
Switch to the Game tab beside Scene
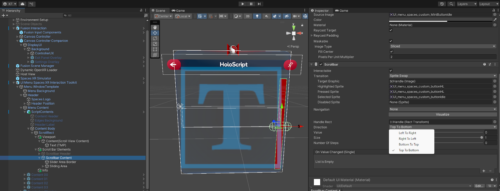tap(178, 11)
